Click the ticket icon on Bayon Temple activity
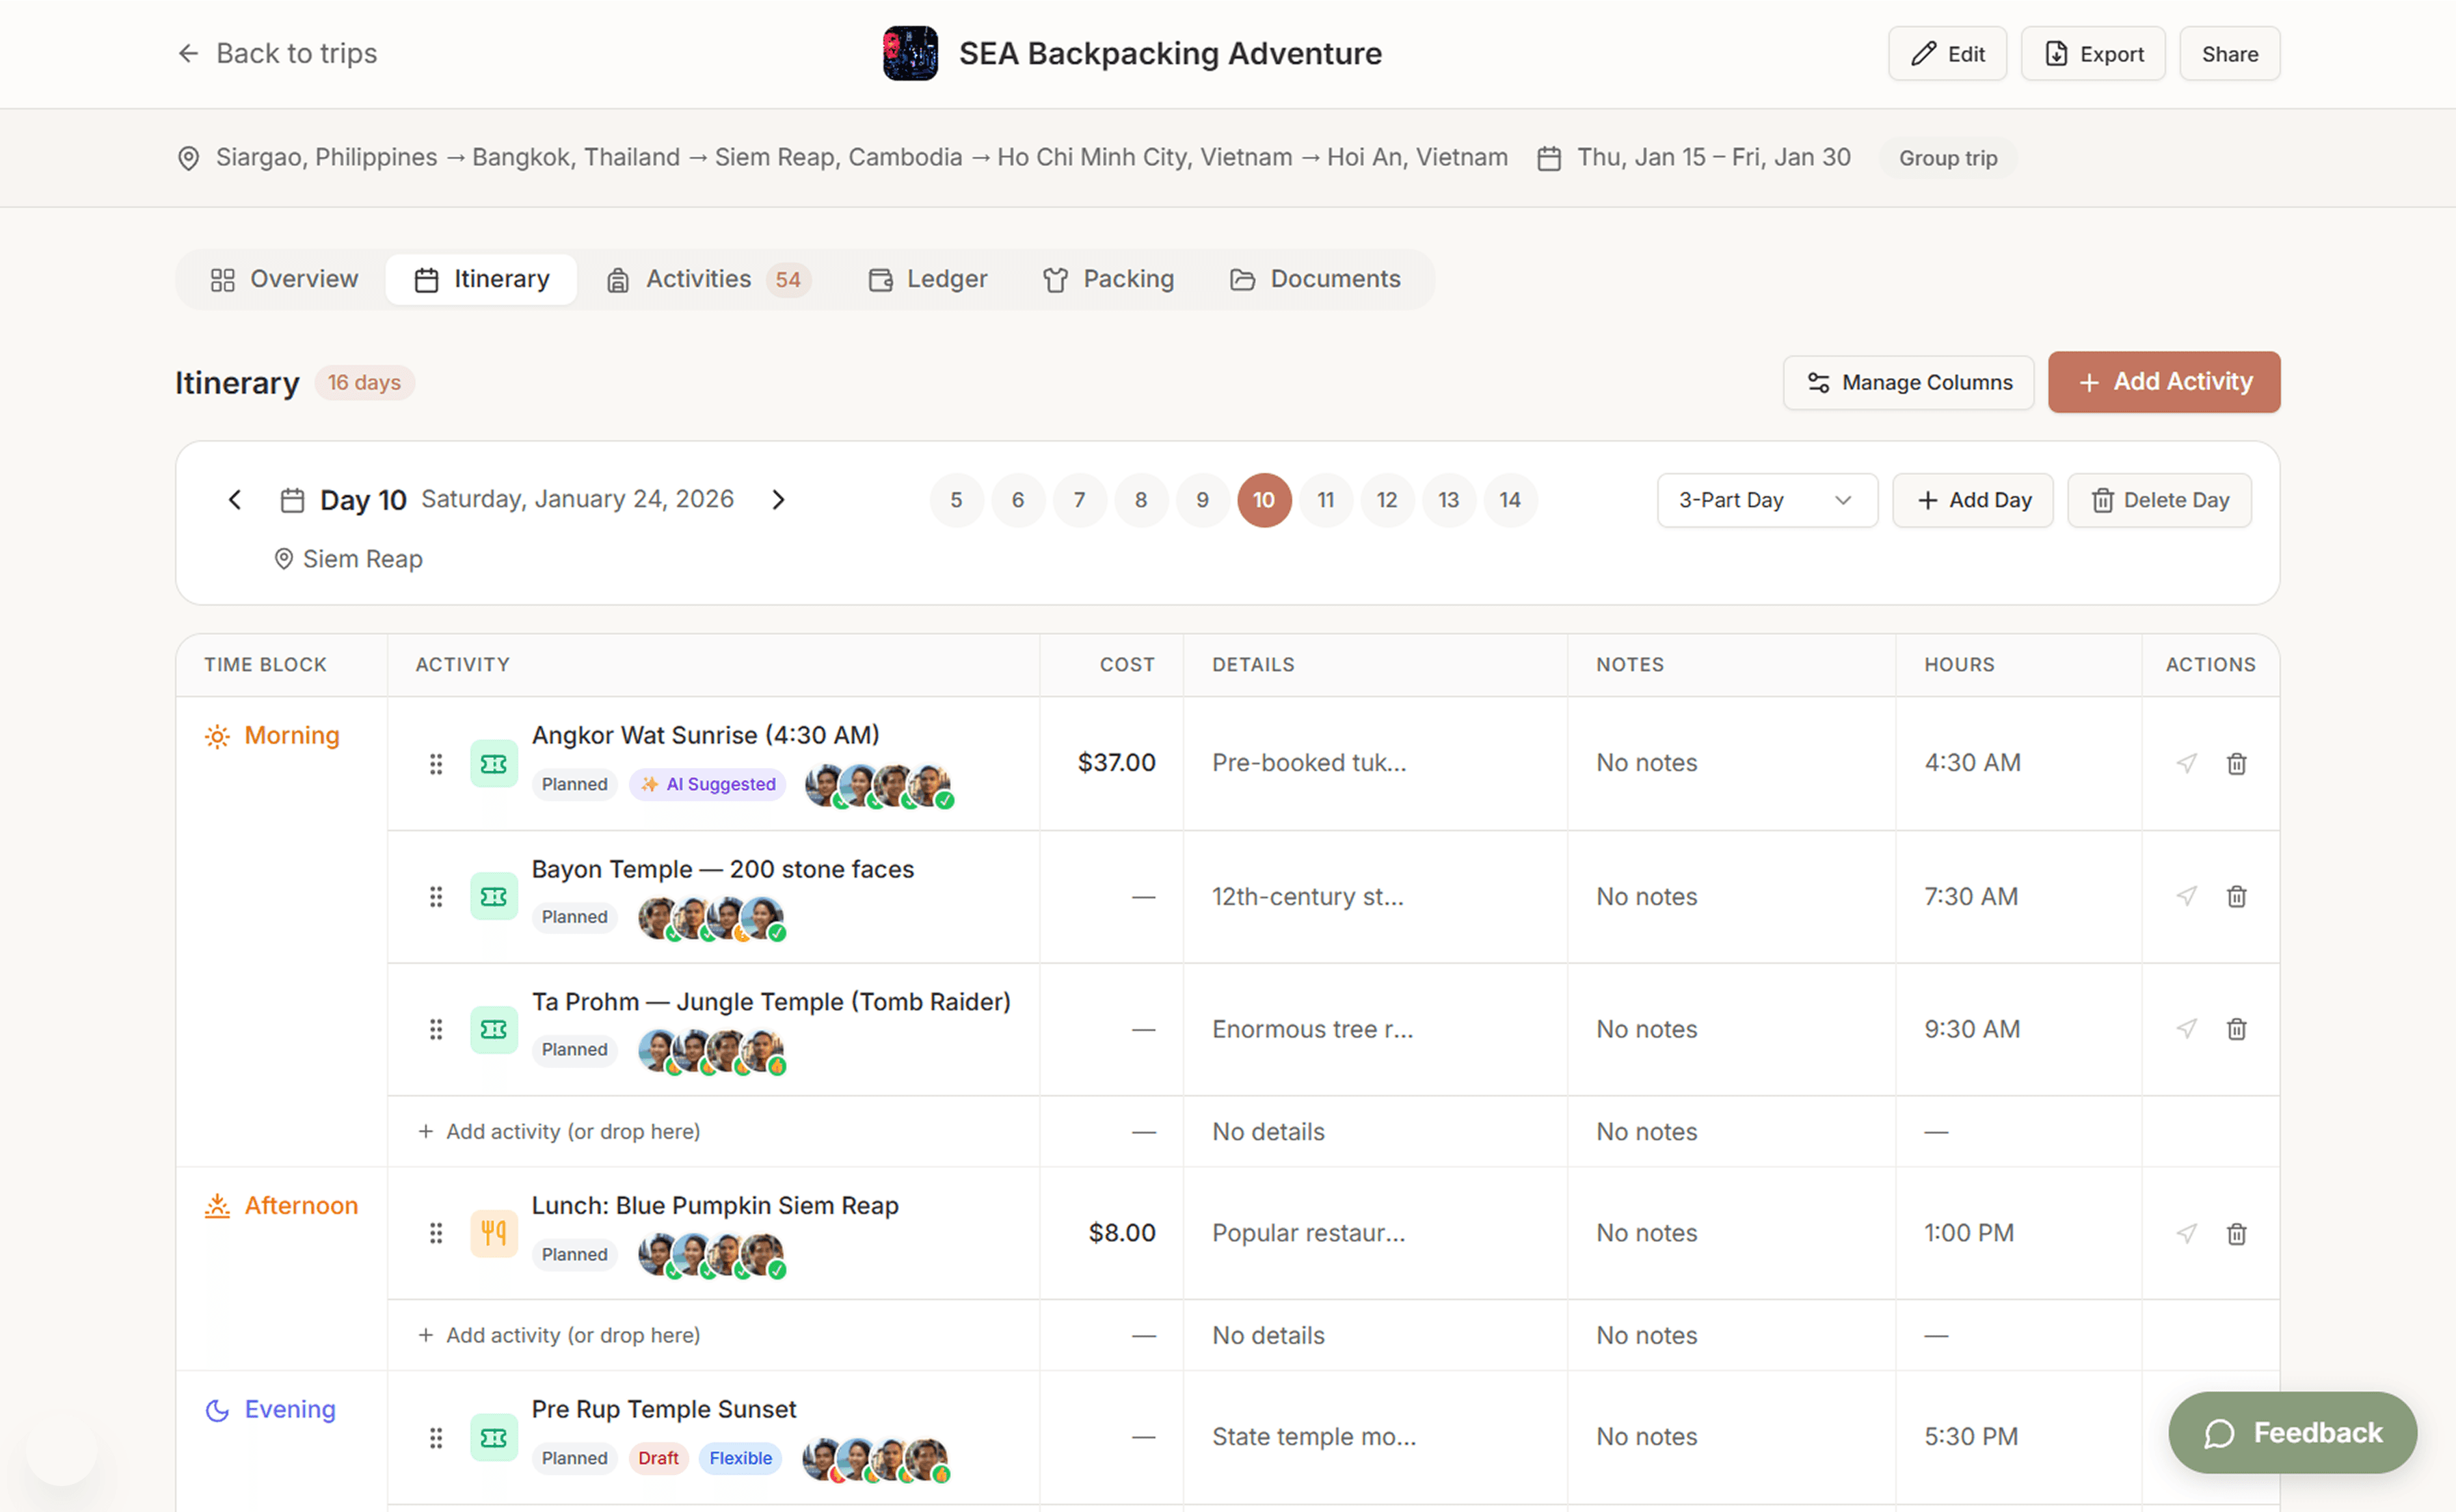 coord(494,897)
